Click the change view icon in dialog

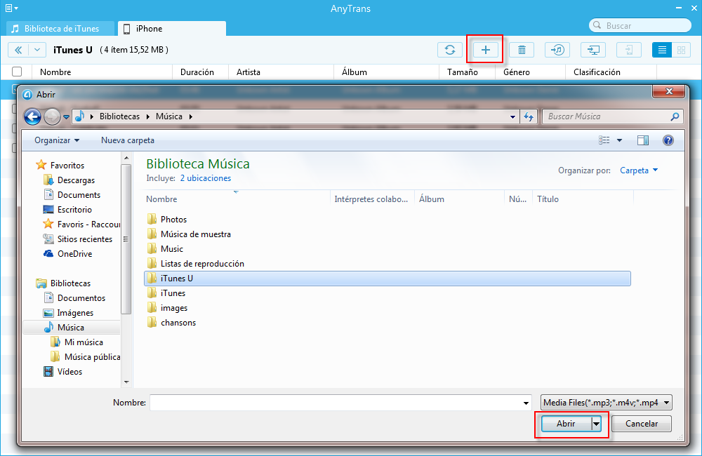coord(604,140)
